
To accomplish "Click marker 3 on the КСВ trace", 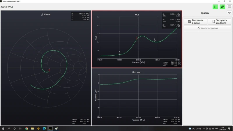I will coord(155,41).
